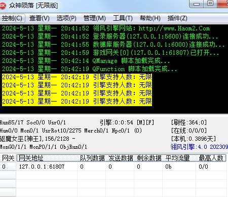Select the 发送数据 column header
The height and width of the screenshot is (197, 228).
120,158
